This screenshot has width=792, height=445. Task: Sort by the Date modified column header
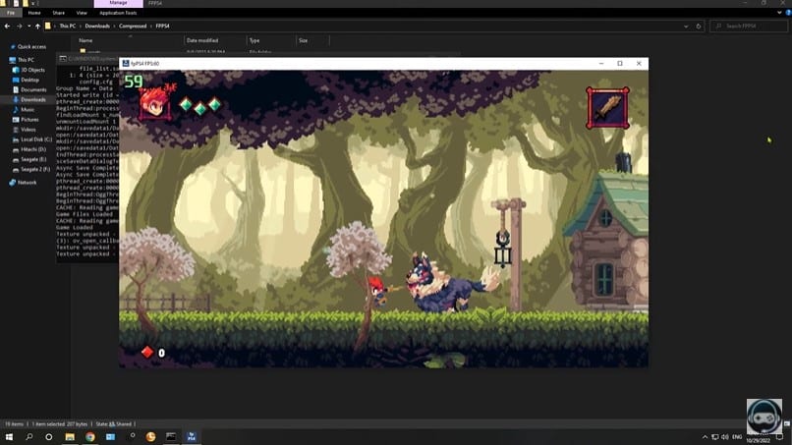pyautogui.click(x=200, y=40)
